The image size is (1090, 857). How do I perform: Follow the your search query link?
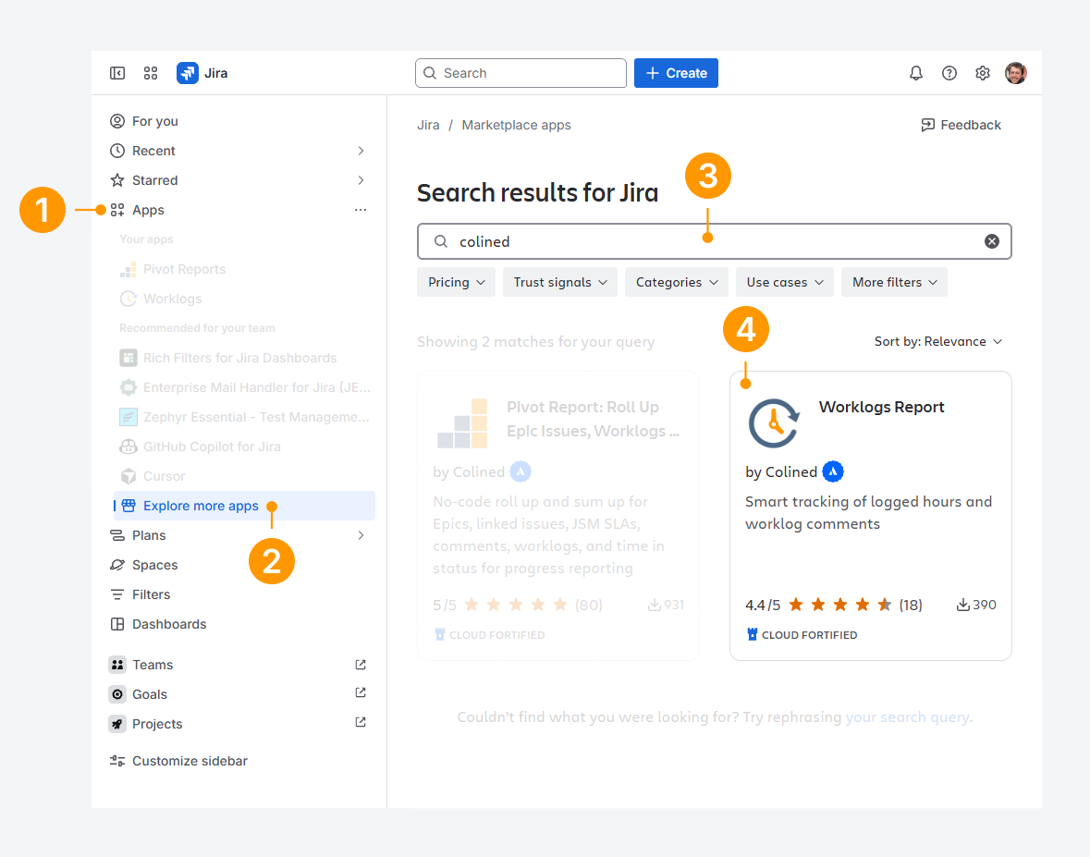[907, 716]
